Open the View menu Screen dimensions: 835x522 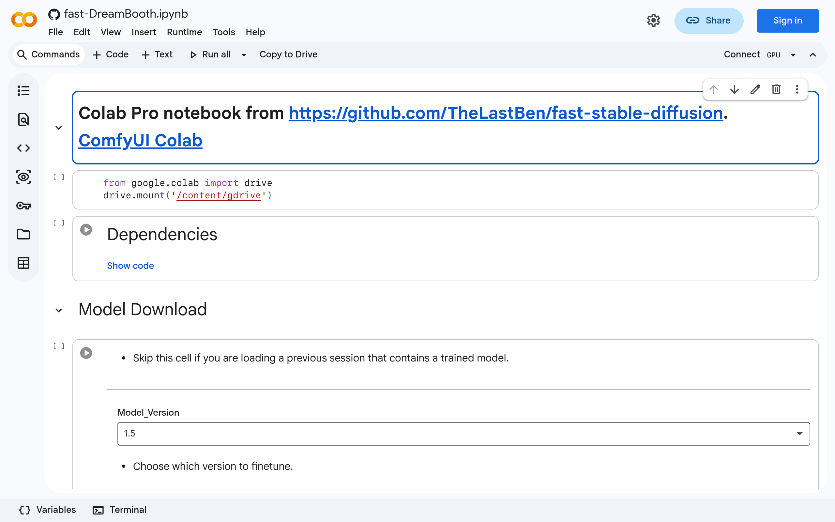click(111, 32)
